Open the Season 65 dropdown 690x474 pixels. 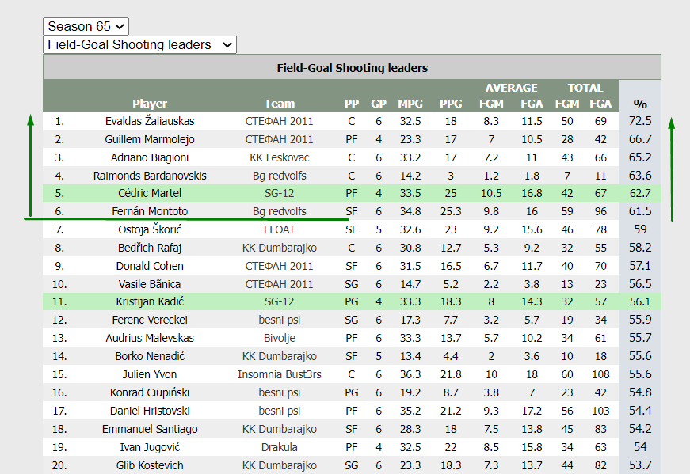[86, 26]
